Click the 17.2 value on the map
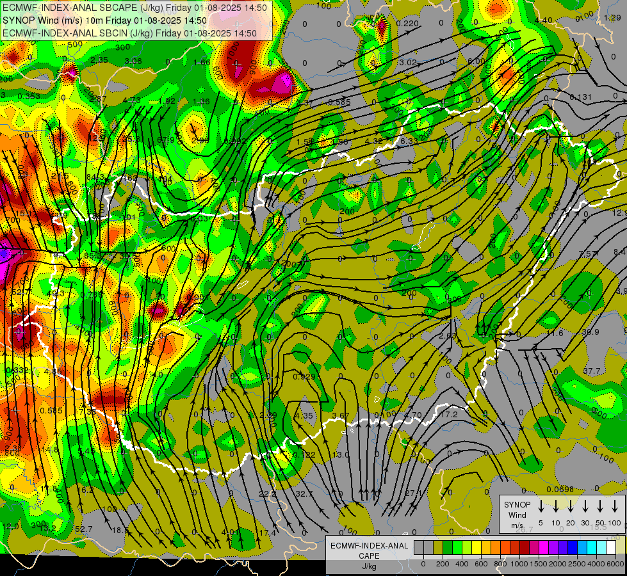Image resolution: width=627 pixels, height=576 pixels. [x=449, y=415]
